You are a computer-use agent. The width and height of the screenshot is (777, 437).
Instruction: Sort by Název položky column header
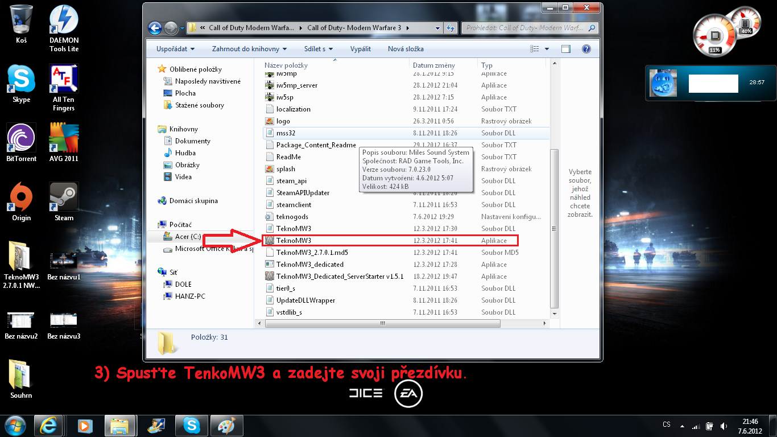point(336,65)
